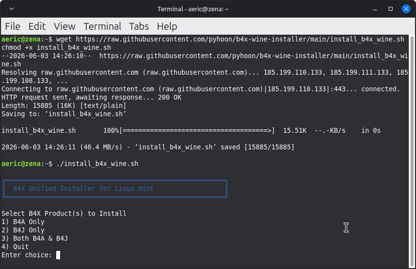
Task: Click the 'Select B4X Product(s) to Install' heading
Action: (x=64, y=213)
